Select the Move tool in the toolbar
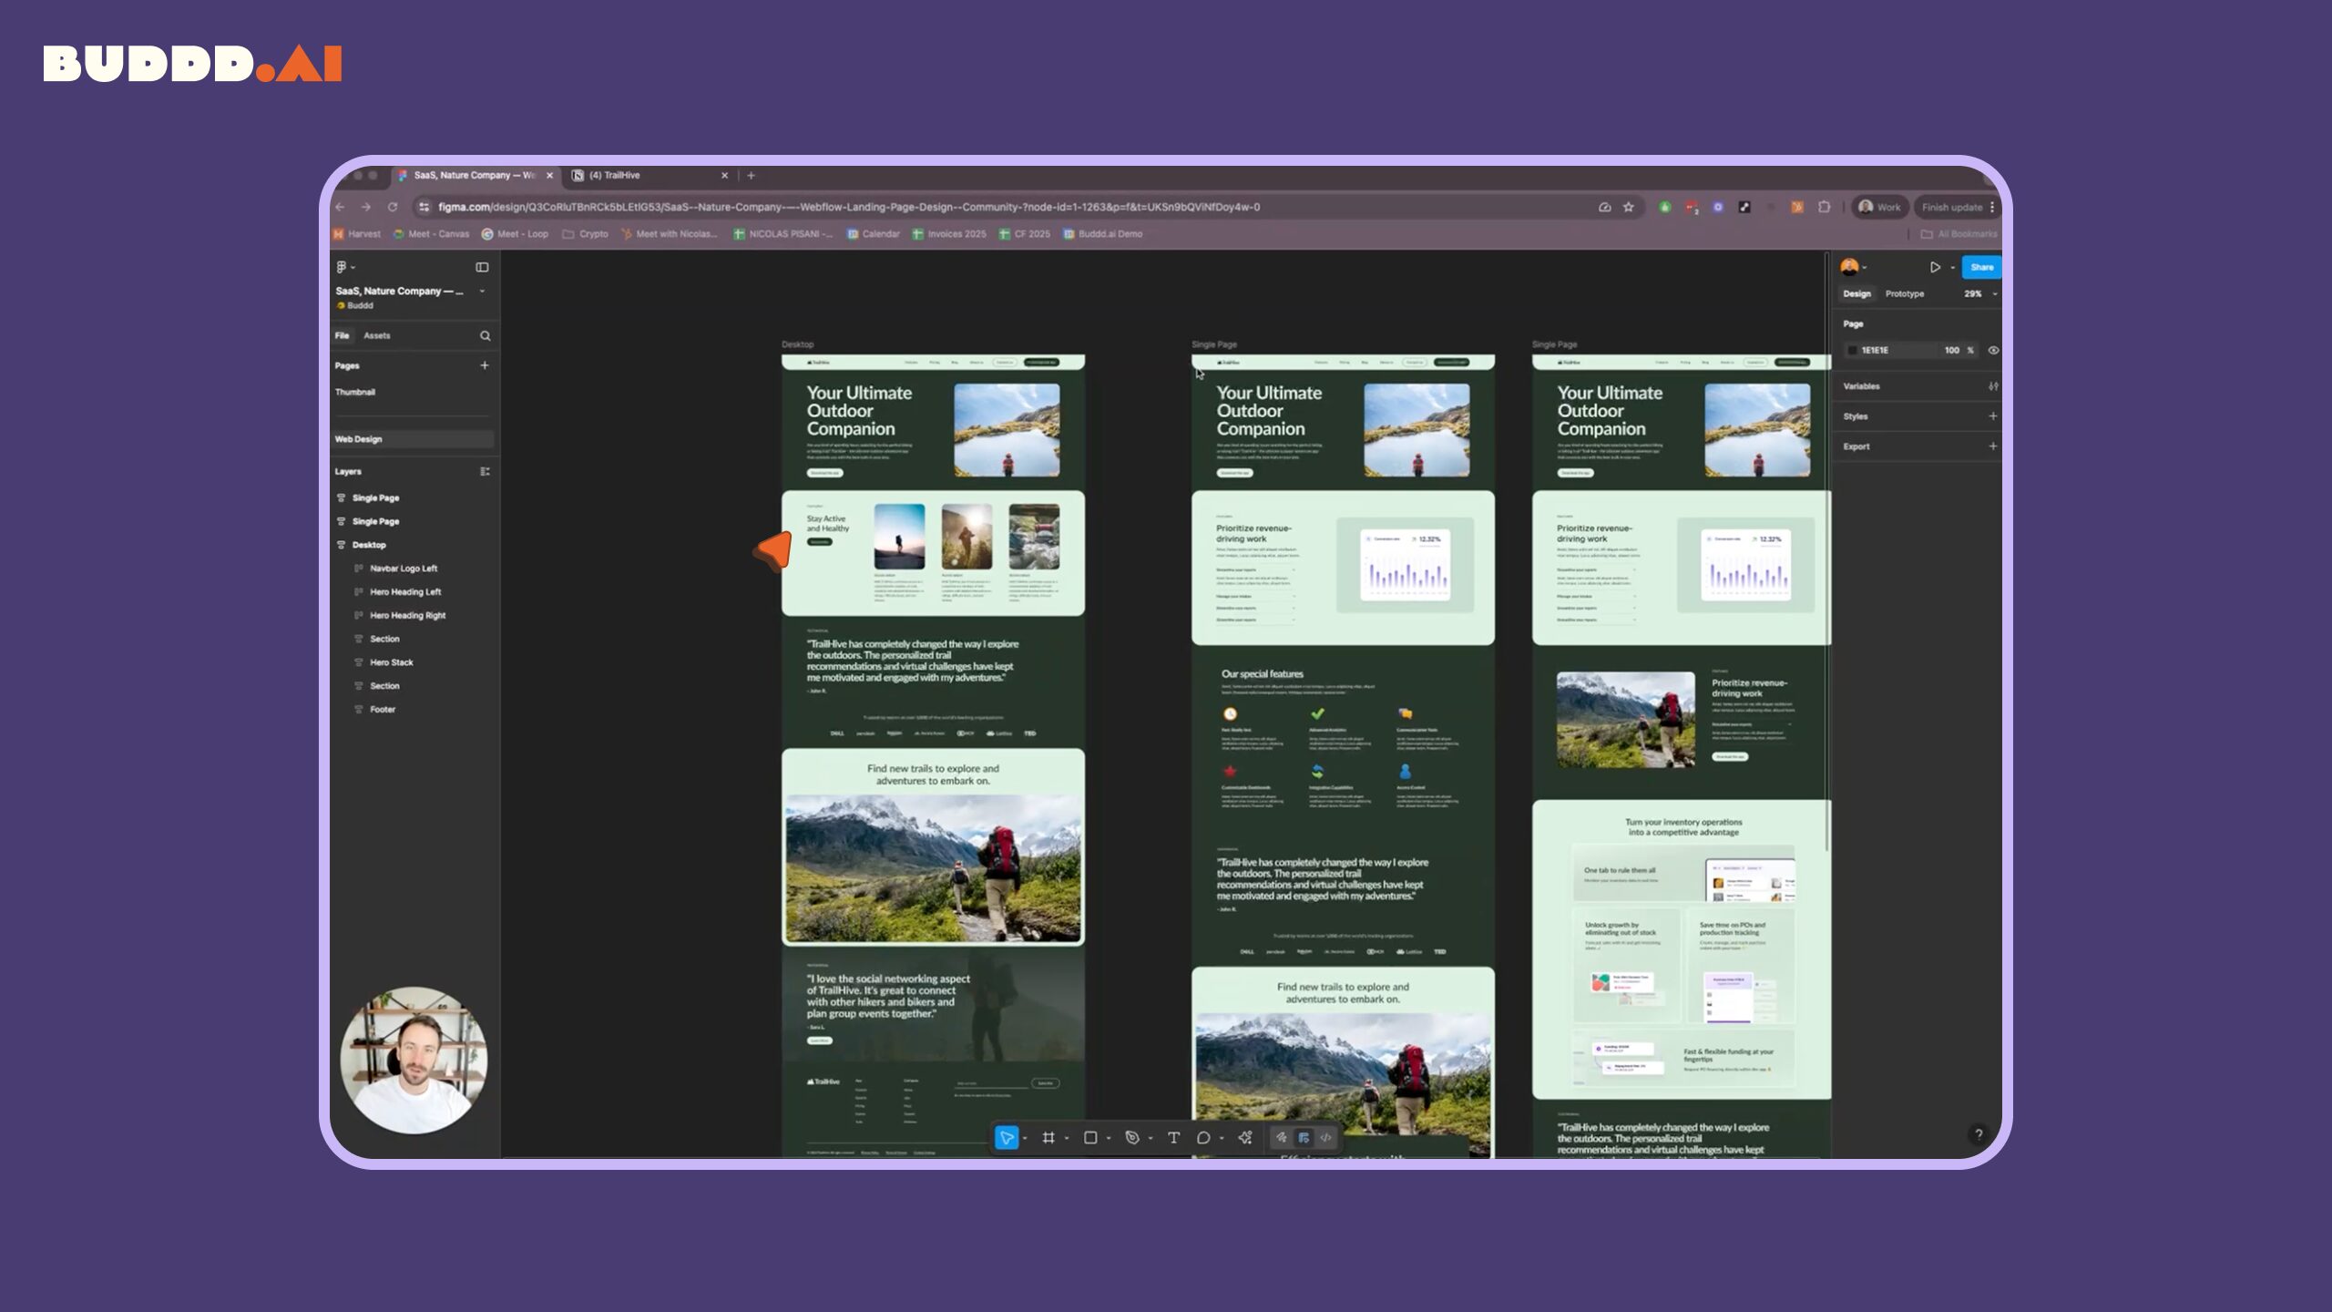The height and width of the screenshot is (1312, 2332). coord(1007,1137)
